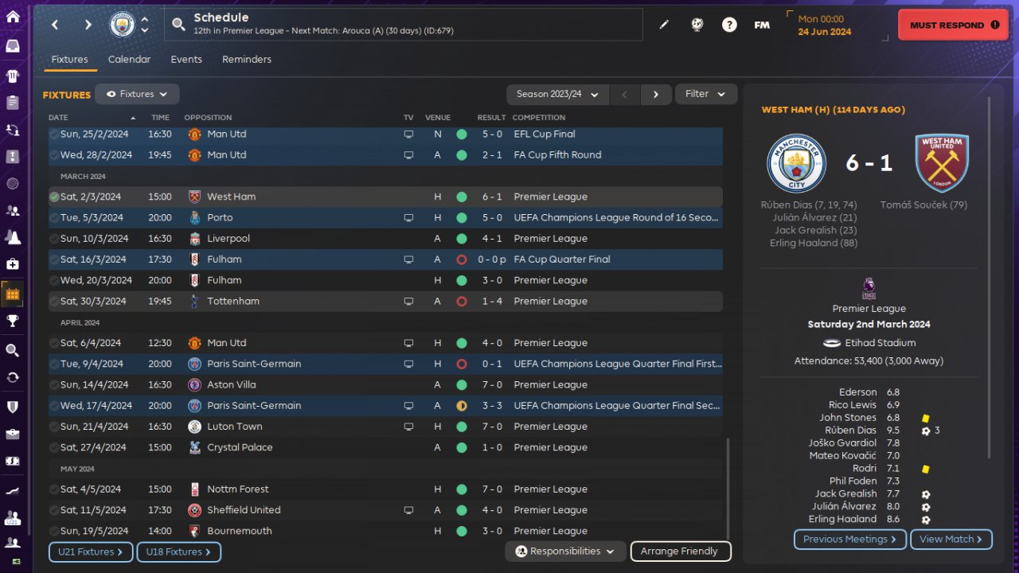Toggle the tick beside Luton Town fixture

[x=54, y=427]
